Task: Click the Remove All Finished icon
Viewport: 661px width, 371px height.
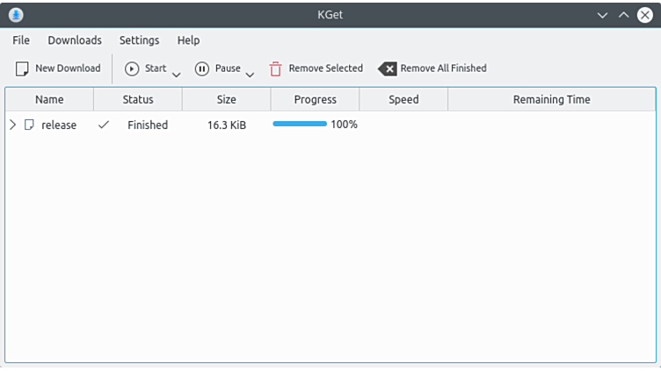Action: click(387, 68)
